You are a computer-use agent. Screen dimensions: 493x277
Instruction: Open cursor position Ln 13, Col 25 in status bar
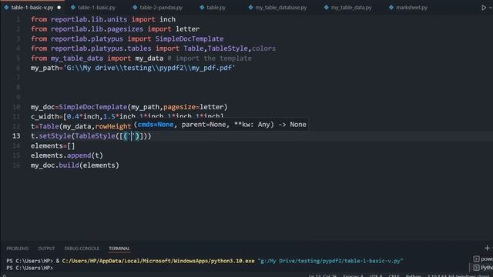pyautogui.click(x=322, y=275)
